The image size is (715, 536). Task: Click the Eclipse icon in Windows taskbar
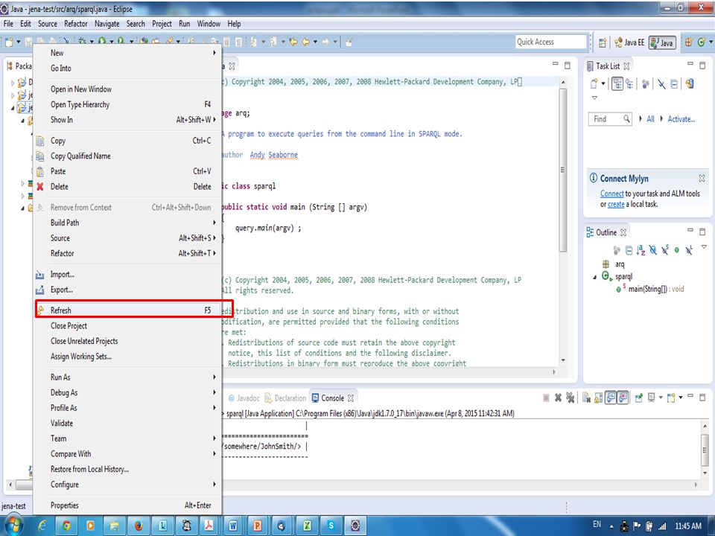tap(355, 526)
